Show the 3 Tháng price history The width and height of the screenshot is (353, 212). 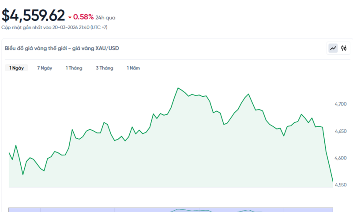104,68
